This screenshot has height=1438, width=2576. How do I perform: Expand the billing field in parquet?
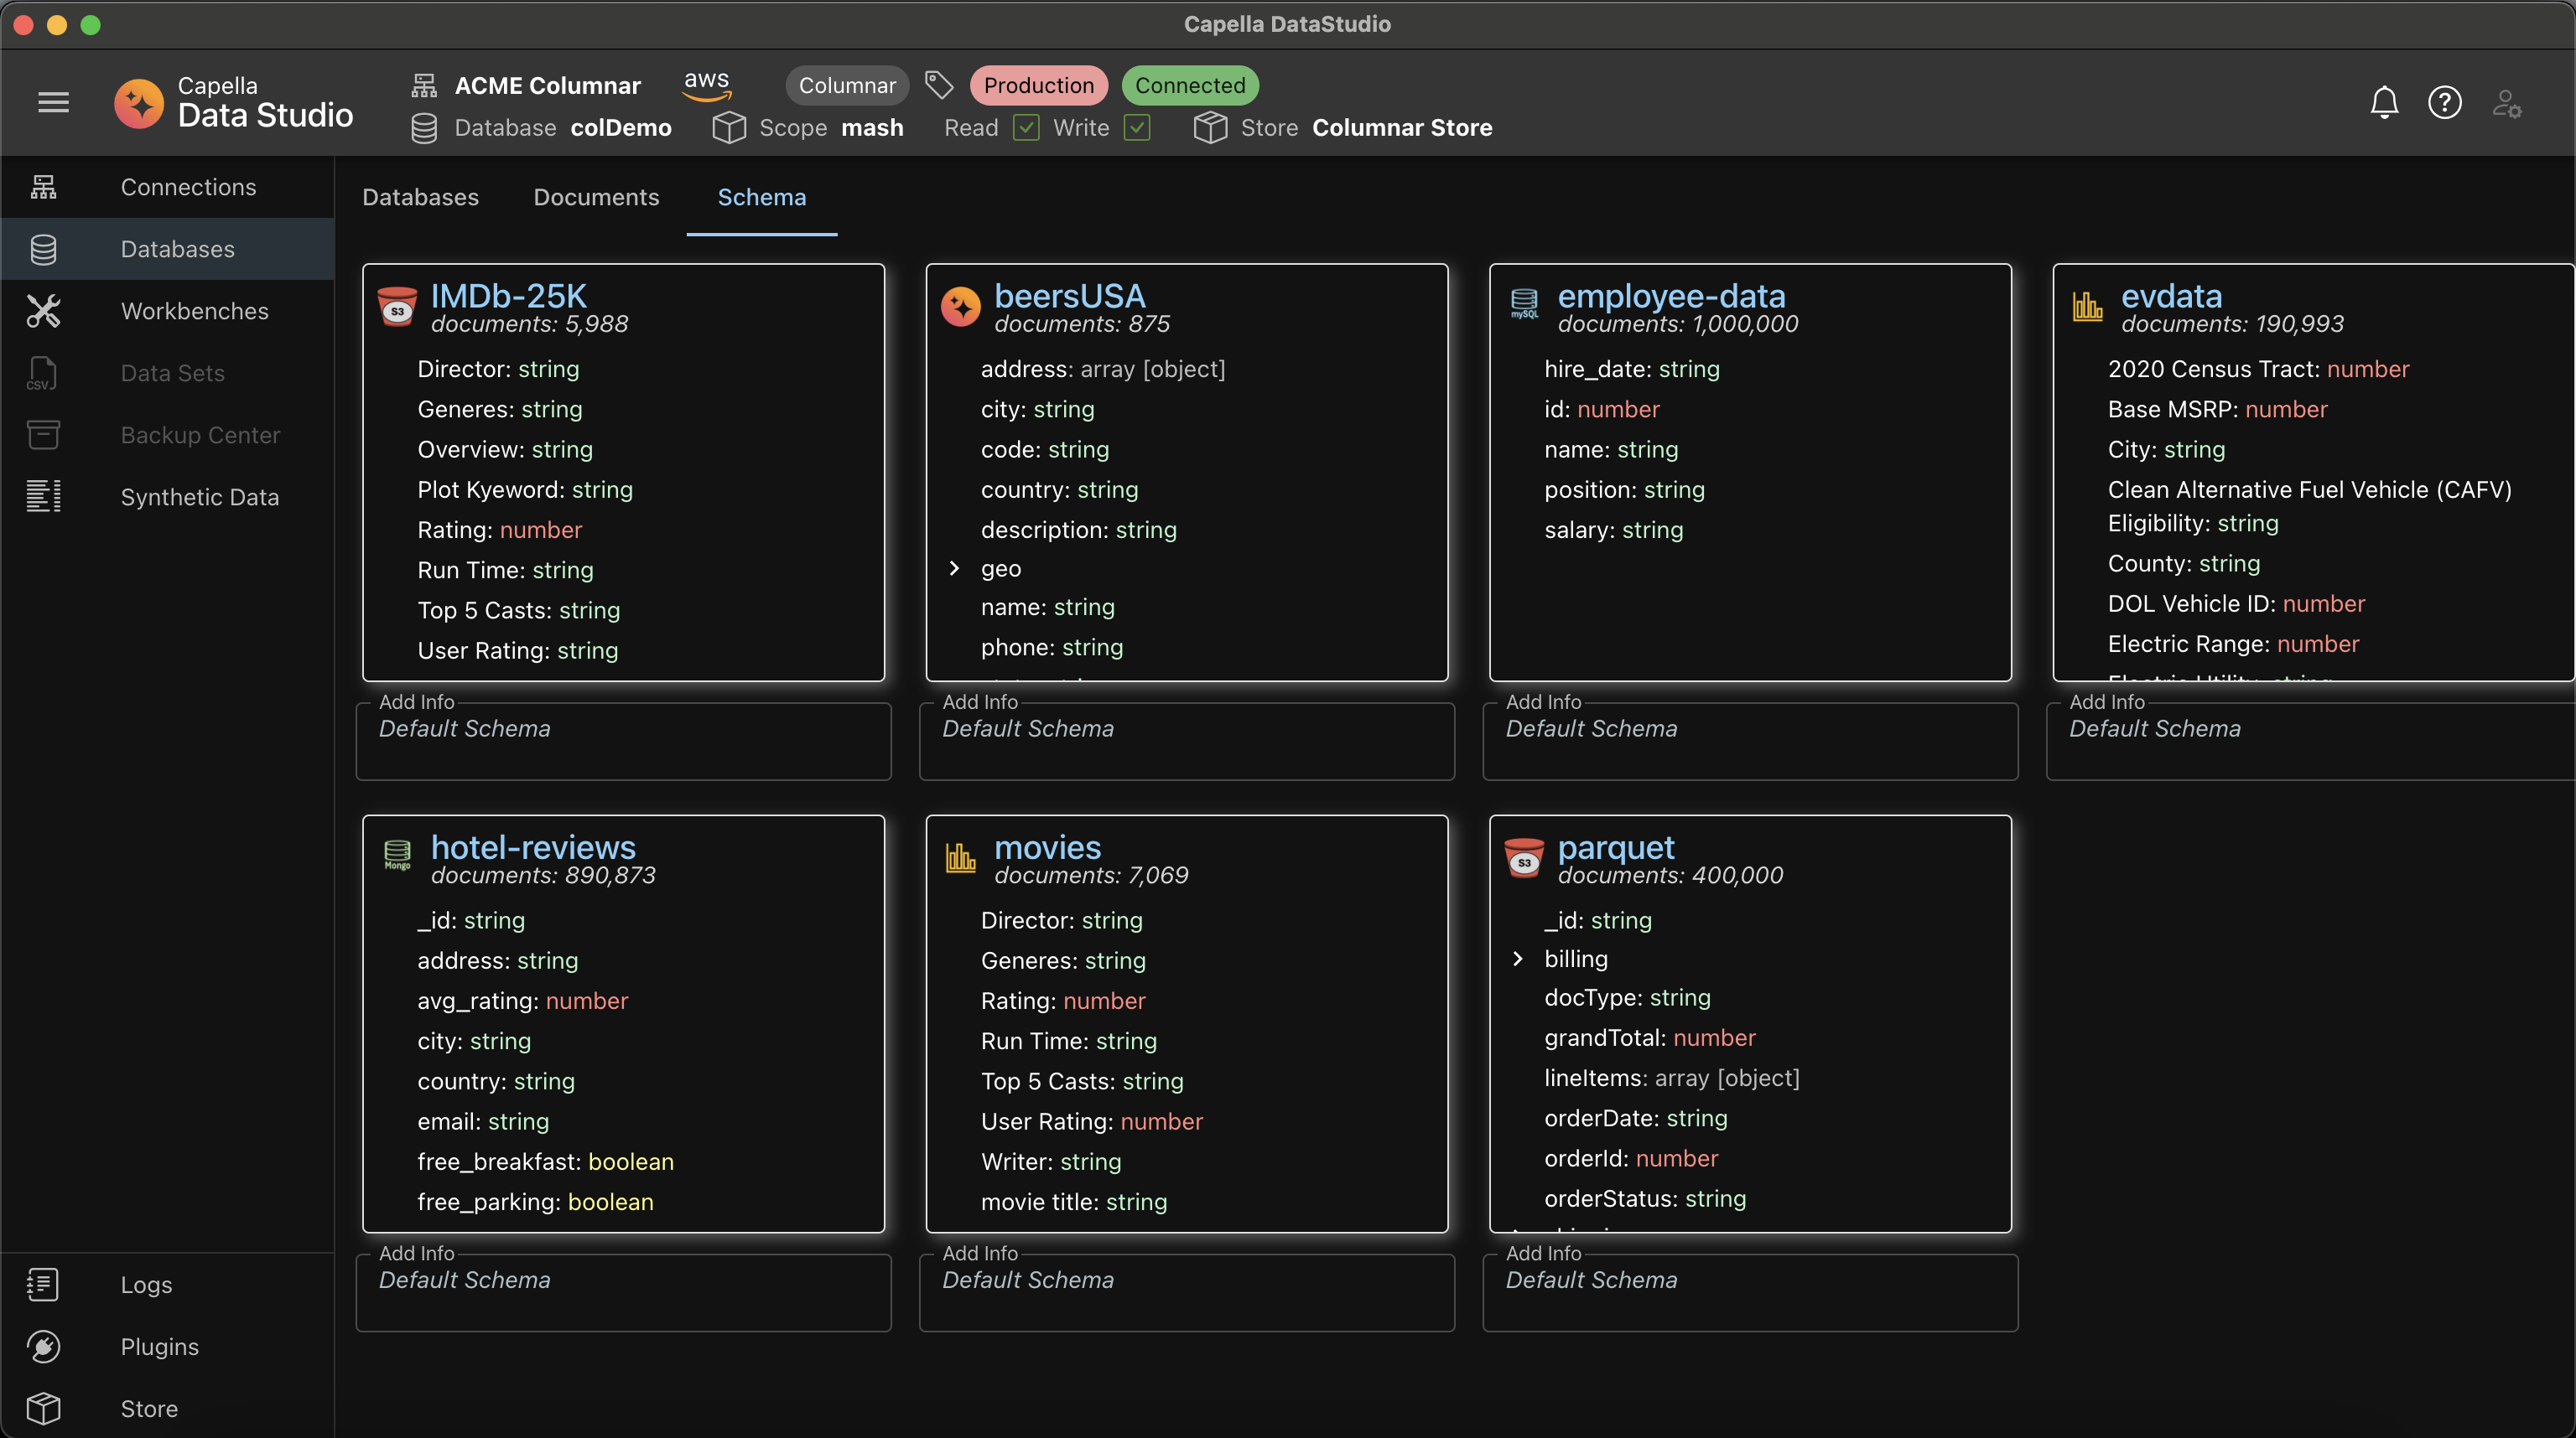1518,960
